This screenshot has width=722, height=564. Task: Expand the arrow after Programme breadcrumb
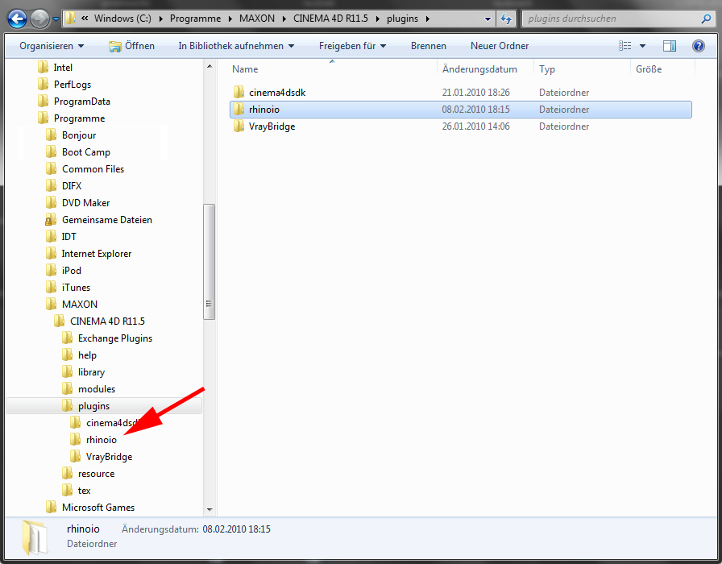(230, 19)
